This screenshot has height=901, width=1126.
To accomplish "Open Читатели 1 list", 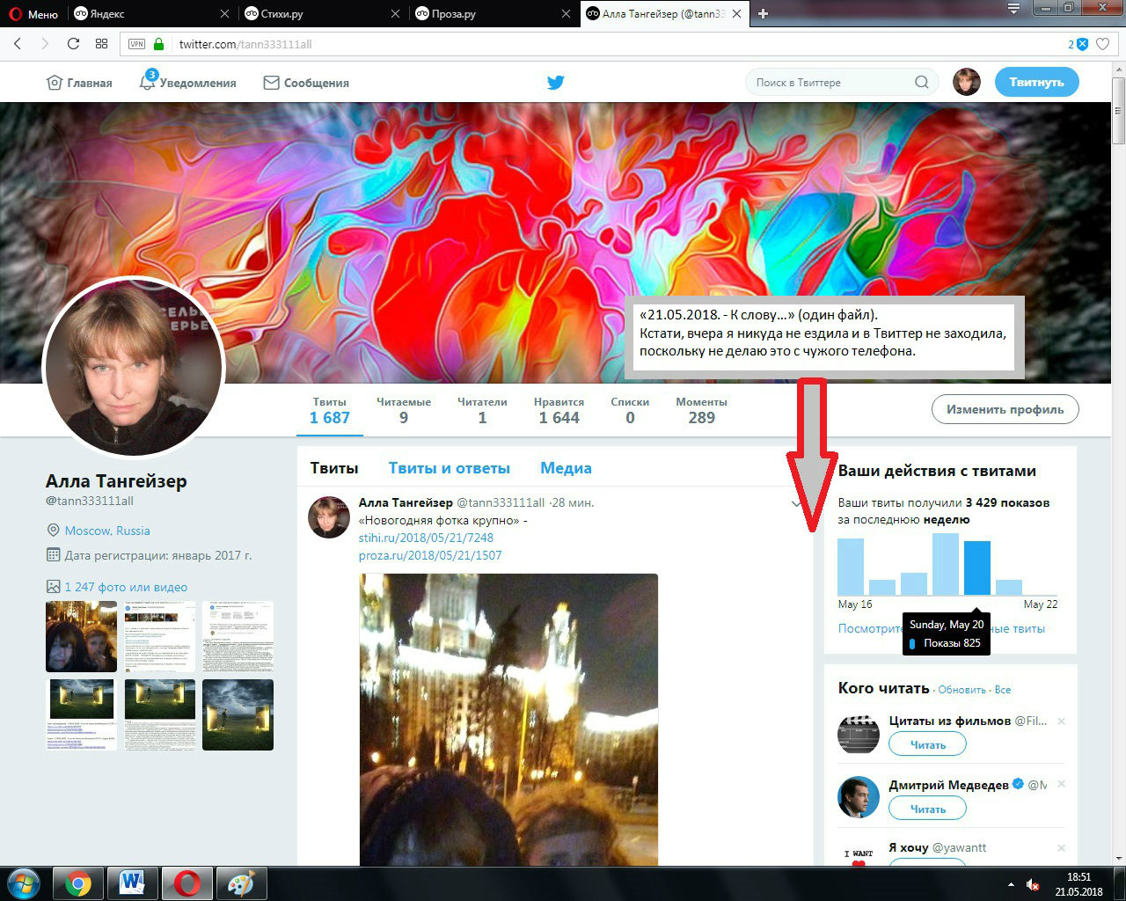I will click(x=482, y=411).
